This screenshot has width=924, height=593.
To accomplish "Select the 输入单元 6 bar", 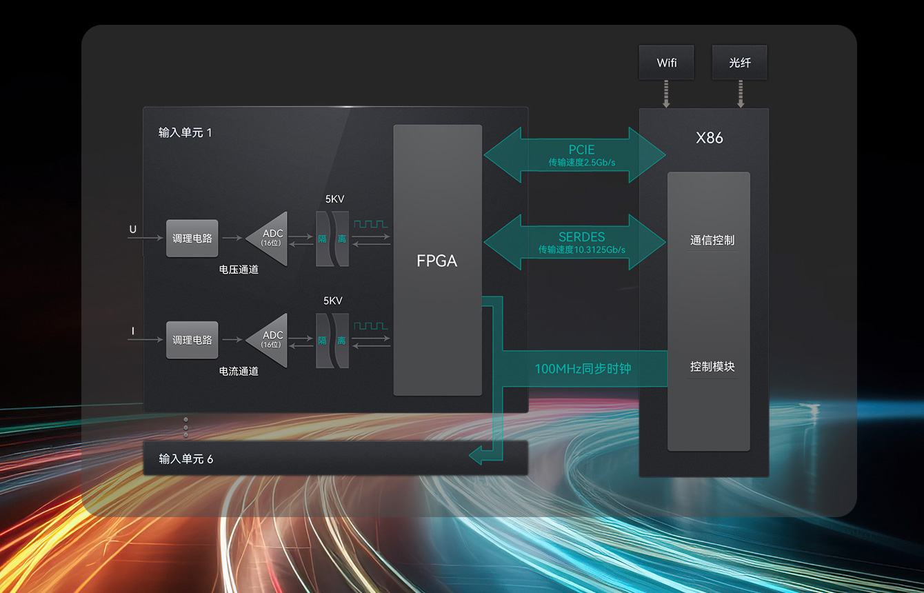I will [335, 459].
